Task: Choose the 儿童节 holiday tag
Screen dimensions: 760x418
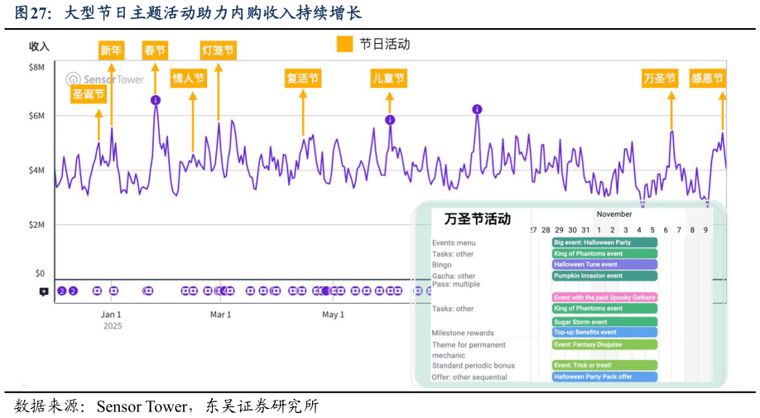Action: (x=389, y=79)
